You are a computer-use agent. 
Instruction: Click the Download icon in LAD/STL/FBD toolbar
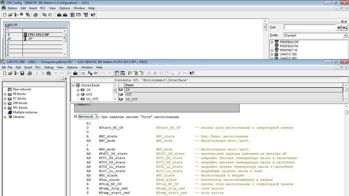75,73
